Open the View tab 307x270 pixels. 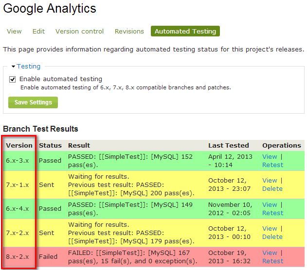click(14, 31)
